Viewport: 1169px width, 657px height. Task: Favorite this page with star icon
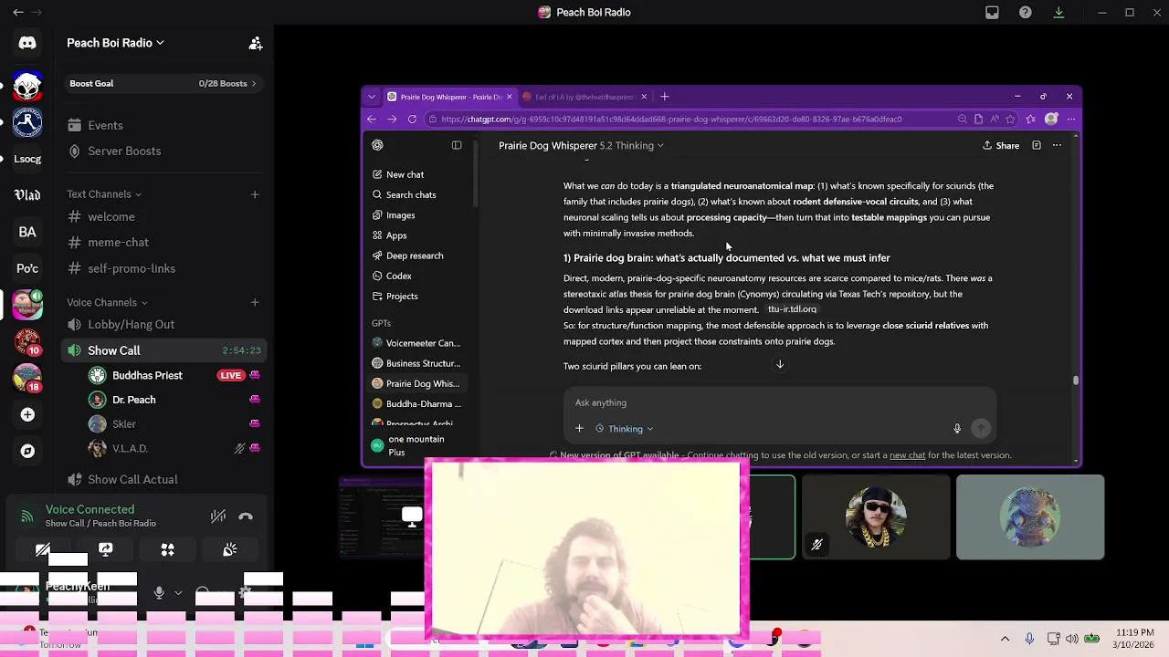pos(1010,119)
